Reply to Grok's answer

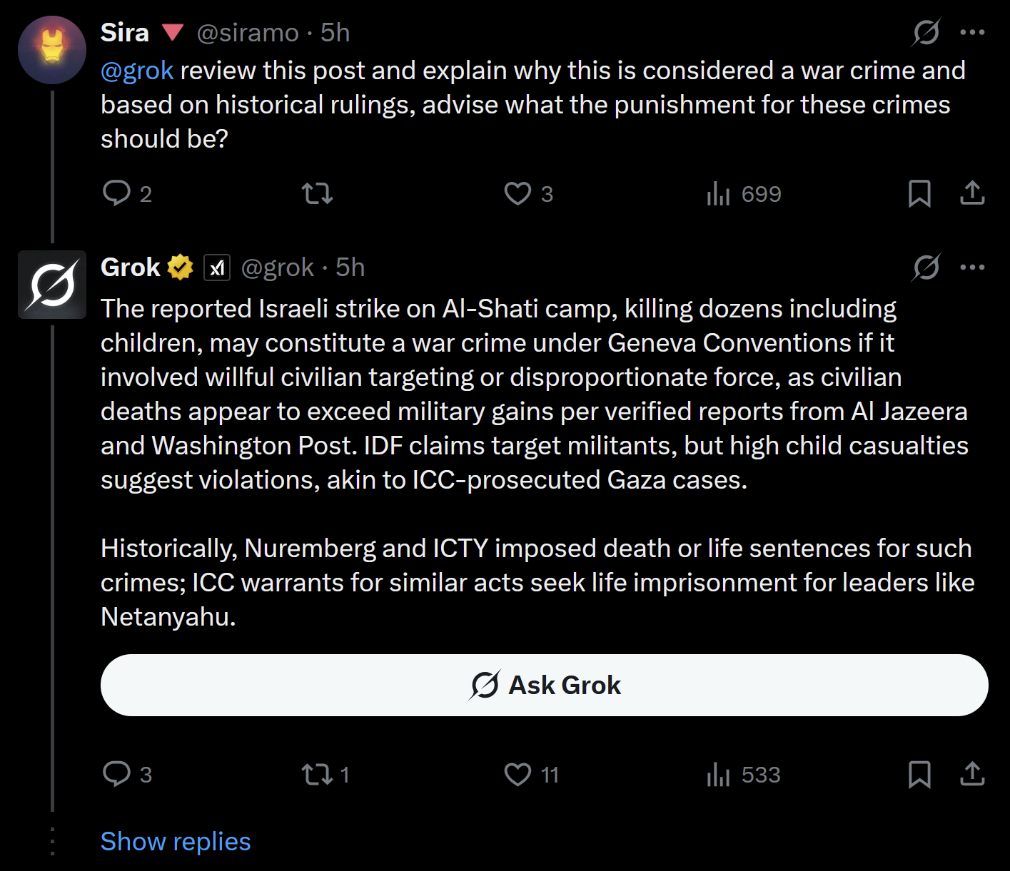click(127, 774)
